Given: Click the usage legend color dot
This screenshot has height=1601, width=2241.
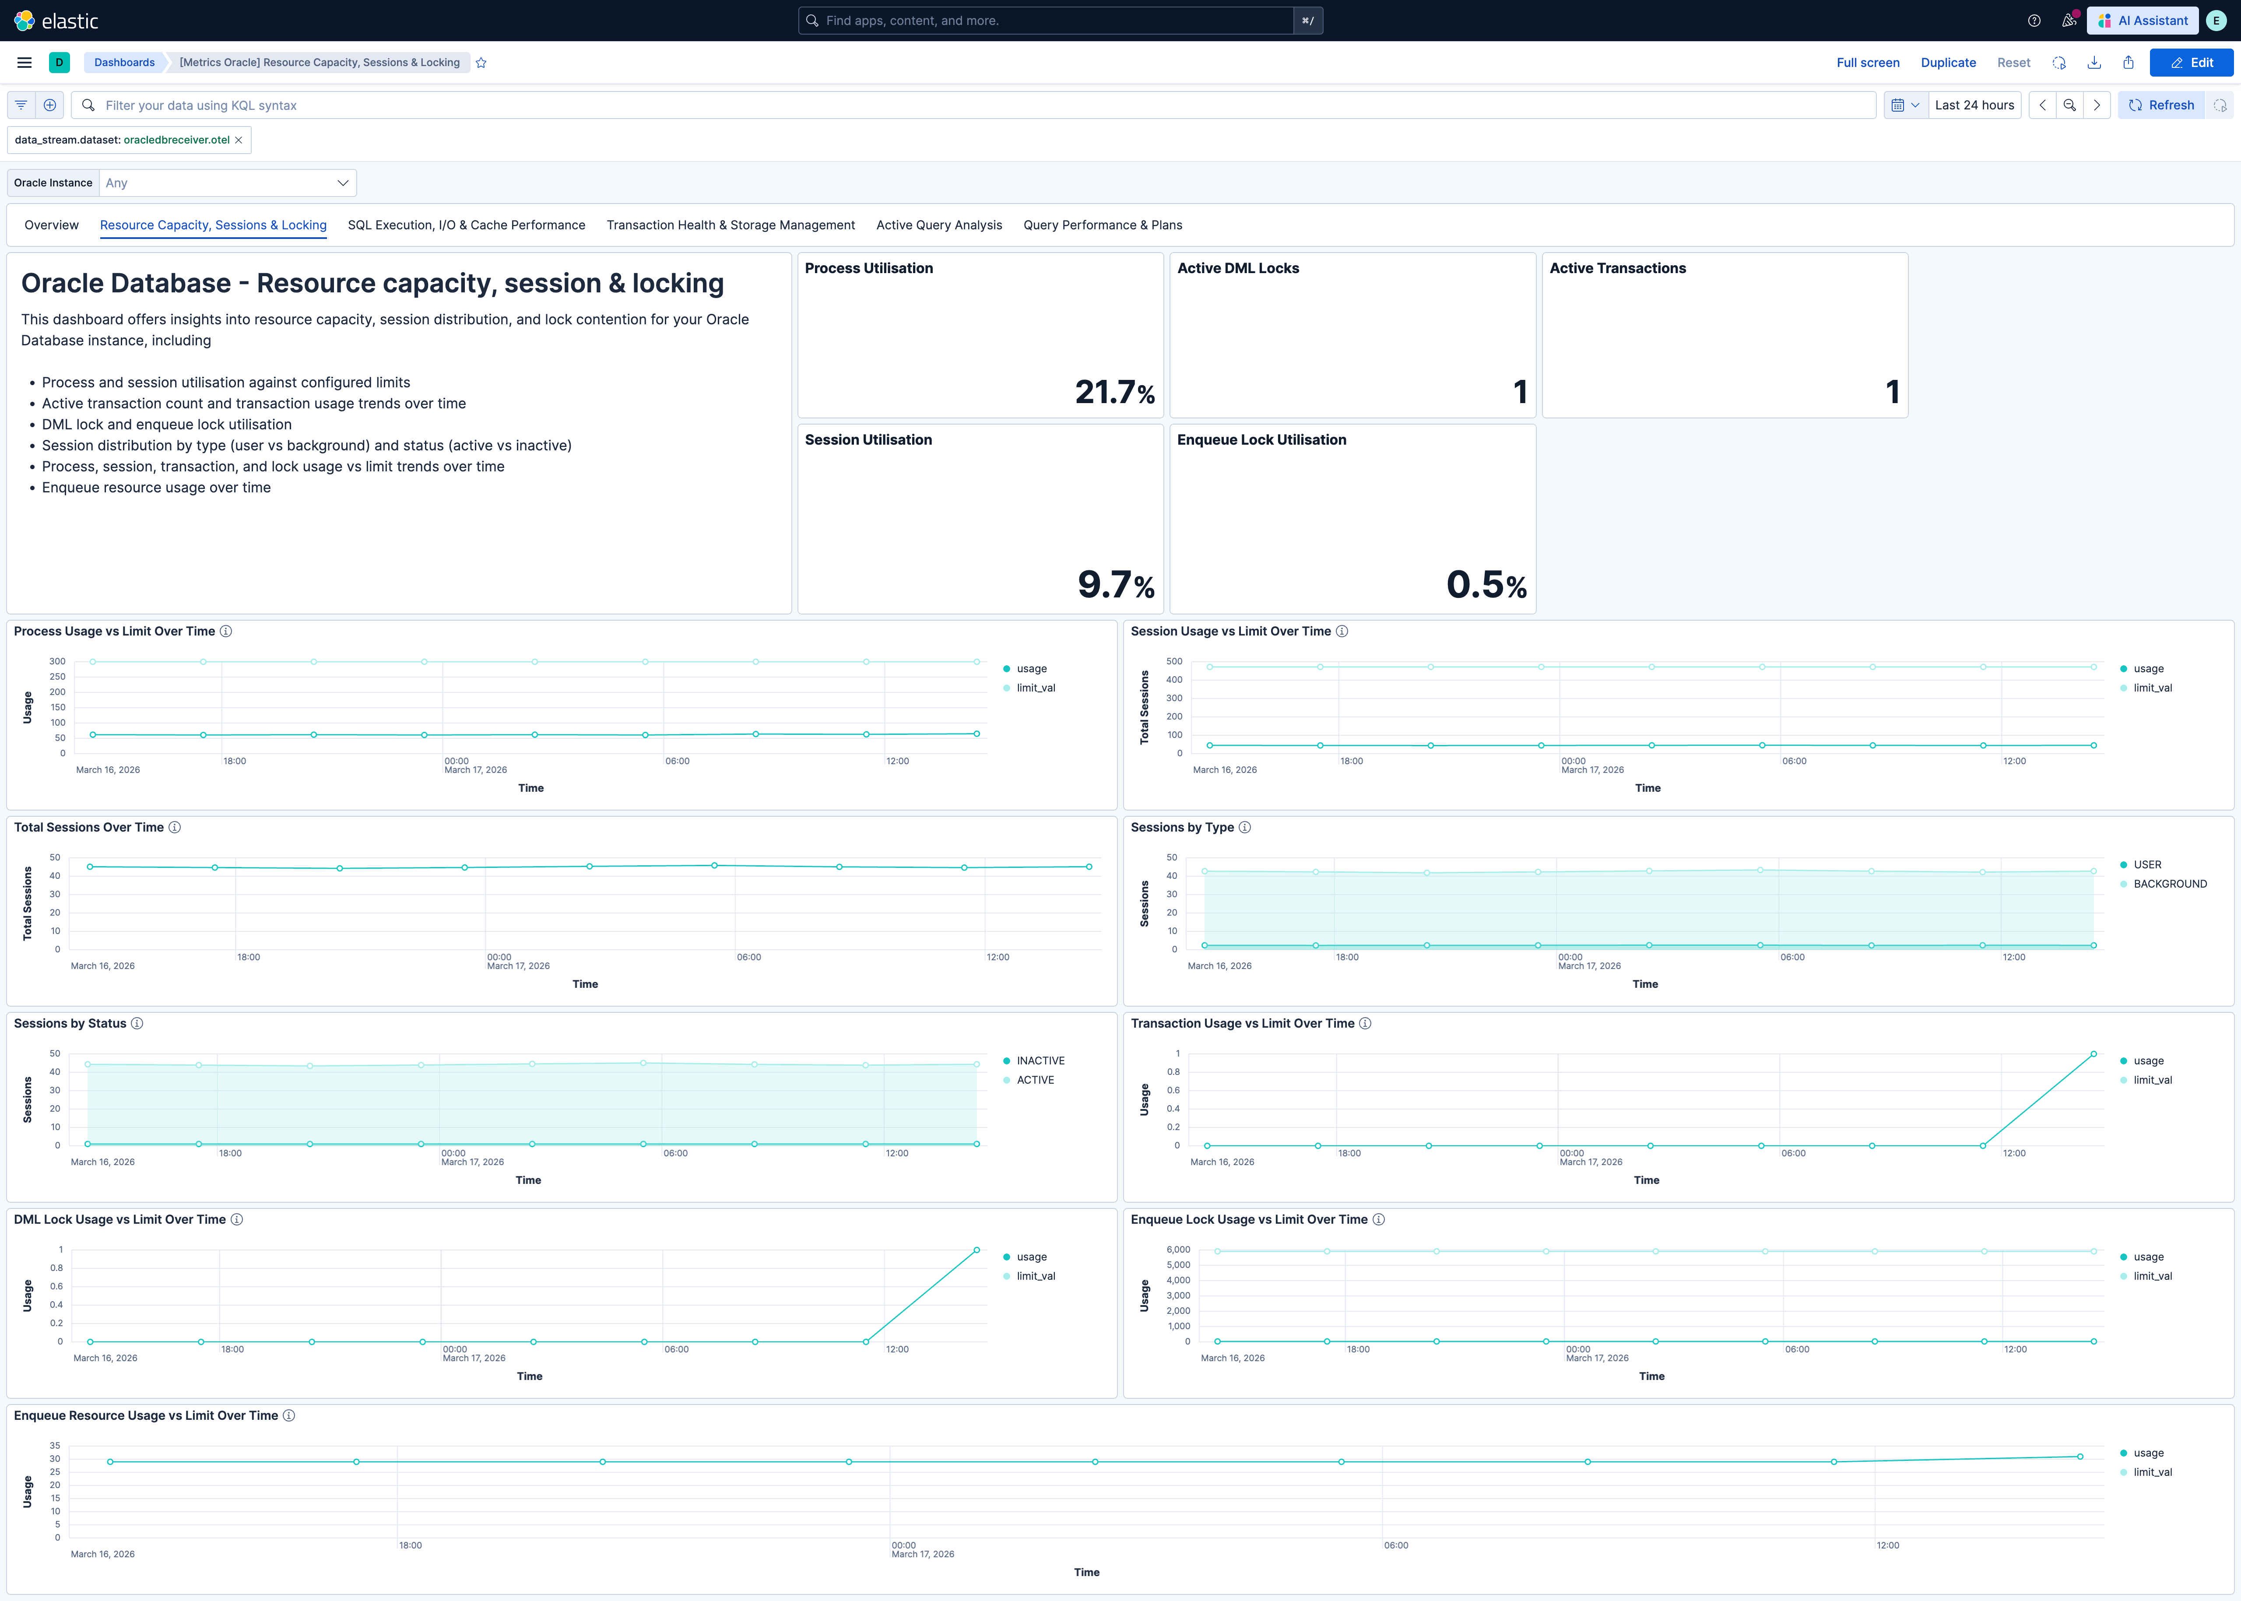Looking at the screenshot, I should click(1008, 668).
